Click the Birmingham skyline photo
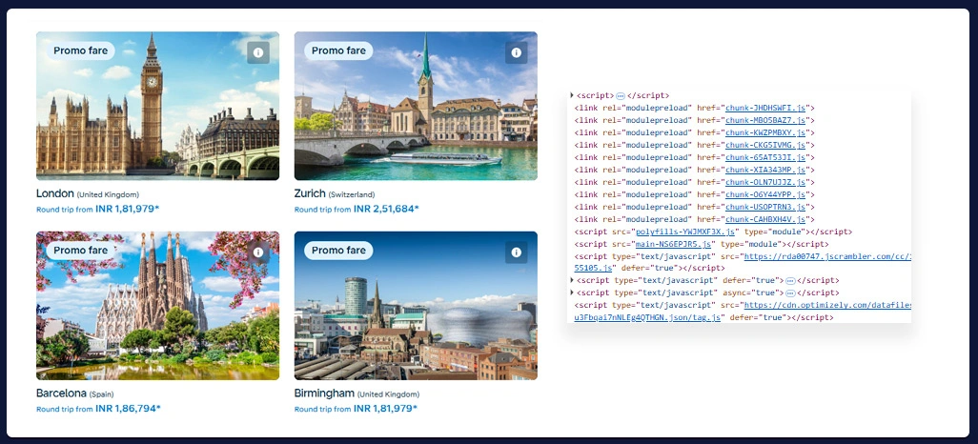Screen dimensions: 978x444 coord(416,306)
